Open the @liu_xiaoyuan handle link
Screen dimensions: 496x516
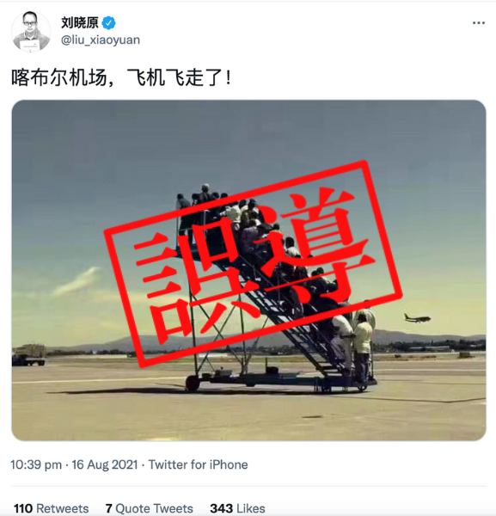101,40
